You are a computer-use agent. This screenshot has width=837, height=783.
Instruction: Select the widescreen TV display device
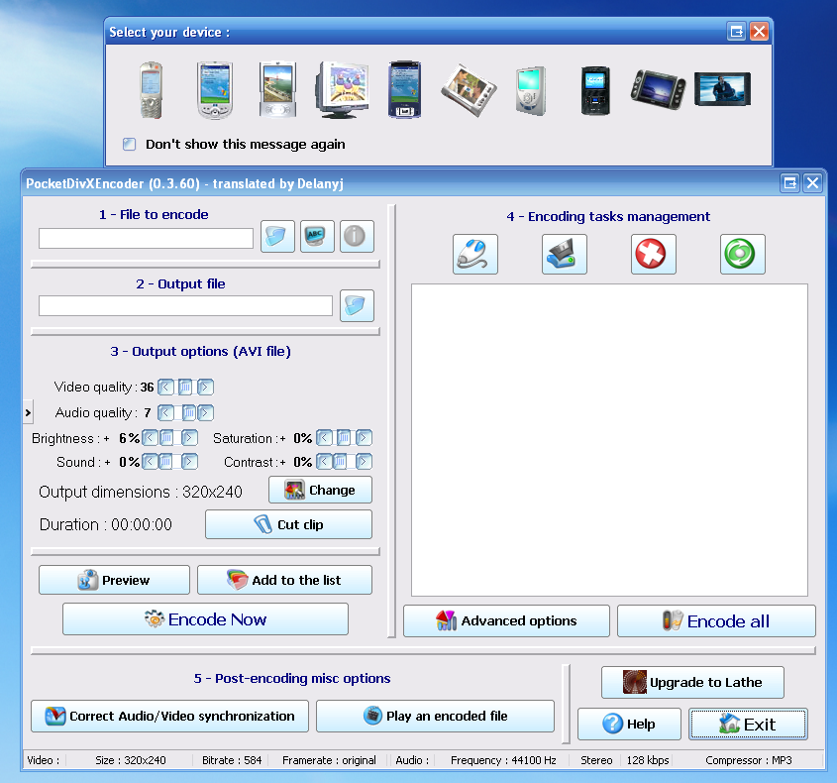(722, 89)
